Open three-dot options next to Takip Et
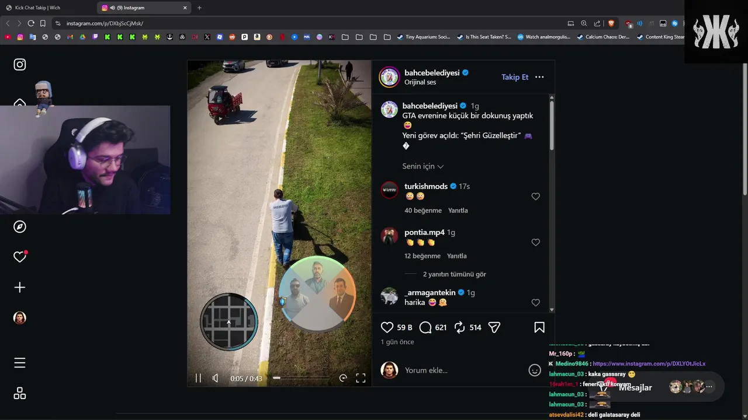Screen dimensions: 748x420 [x=539, y=77]
